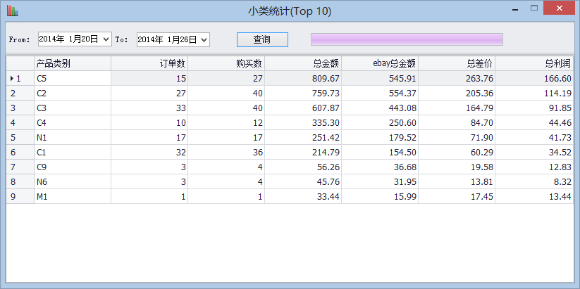
Task: Select the row indicator for row 1
Action: point(20,78)
